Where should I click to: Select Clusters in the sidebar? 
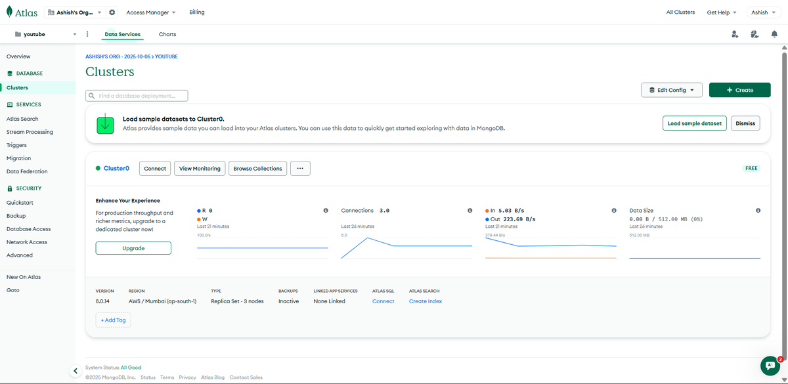(38, 87)
